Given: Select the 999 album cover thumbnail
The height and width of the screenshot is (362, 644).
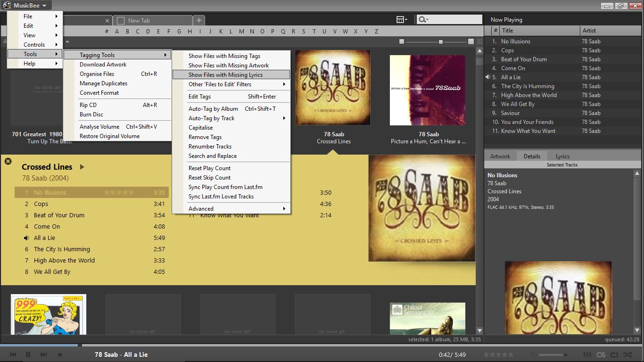Looking at the screenshot, I should click(x=49, y=314).
